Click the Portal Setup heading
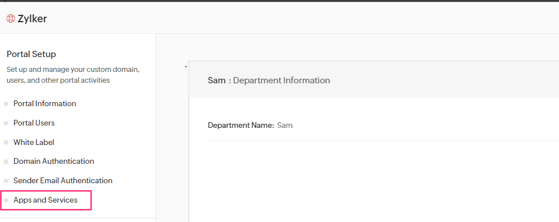Viewport: 559px width, 222px height. click(31, 54)
